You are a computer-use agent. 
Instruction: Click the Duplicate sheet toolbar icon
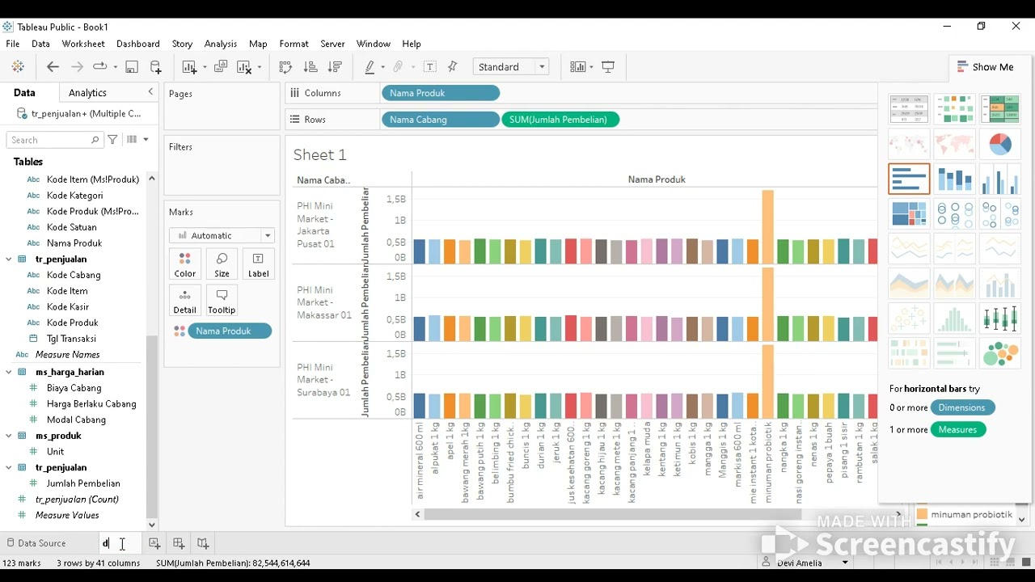point(220,67)
